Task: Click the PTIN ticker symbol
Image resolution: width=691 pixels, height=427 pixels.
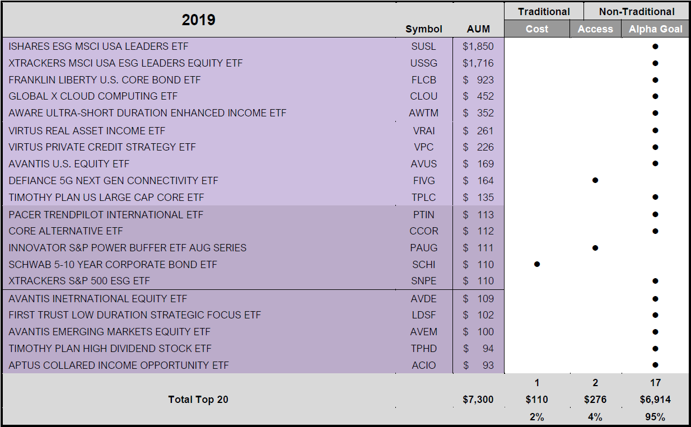Action: coord(423,215)
